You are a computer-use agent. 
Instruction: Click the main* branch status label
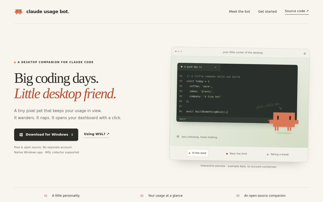(x=183, y=119)
